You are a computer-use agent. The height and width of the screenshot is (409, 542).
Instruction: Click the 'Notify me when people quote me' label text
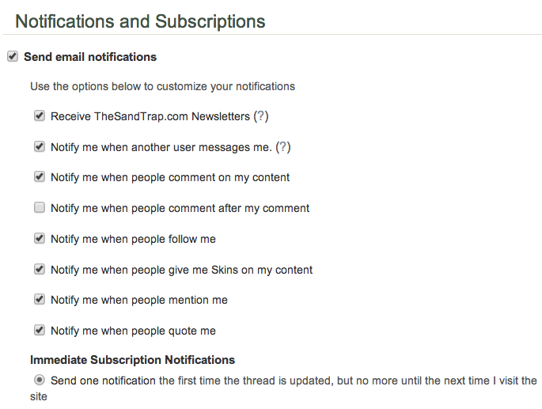coord(133,331)
